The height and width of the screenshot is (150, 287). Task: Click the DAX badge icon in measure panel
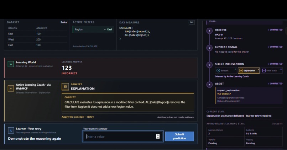[x=192, y=22]
